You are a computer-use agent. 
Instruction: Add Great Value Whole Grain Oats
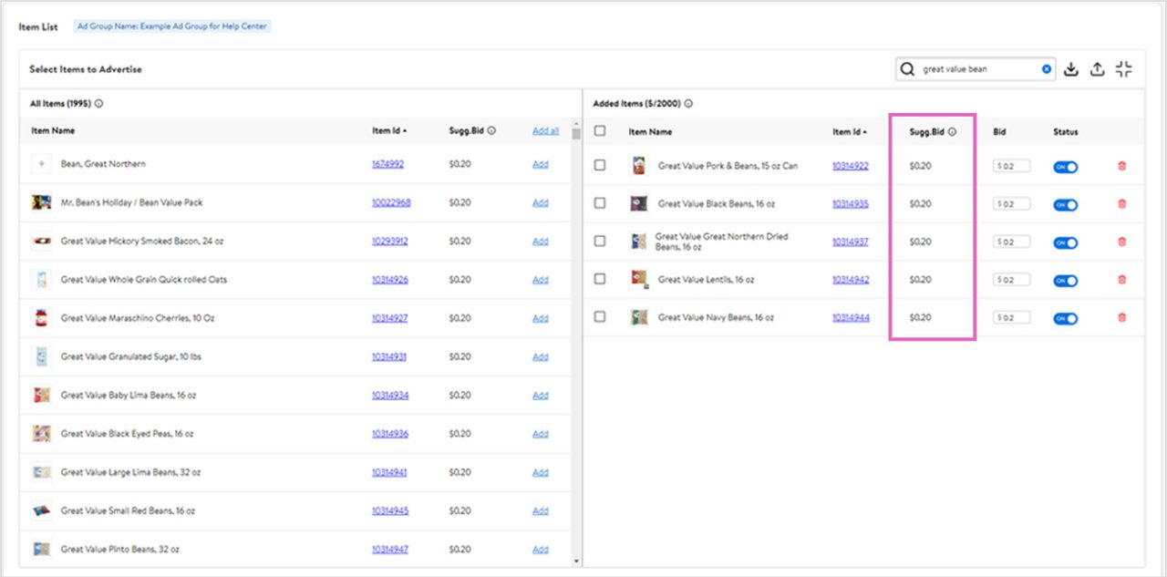pos(541,280)
